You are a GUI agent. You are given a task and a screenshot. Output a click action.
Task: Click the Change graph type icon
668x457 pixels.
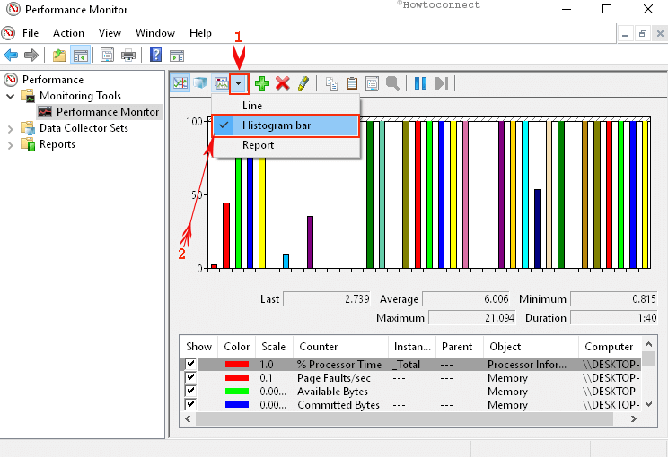click(x=221, y=83)
